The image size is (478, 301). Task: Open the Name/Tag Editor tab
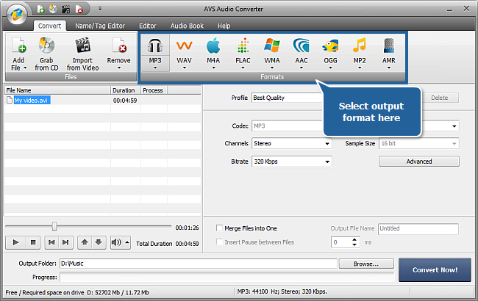(100, 26)
